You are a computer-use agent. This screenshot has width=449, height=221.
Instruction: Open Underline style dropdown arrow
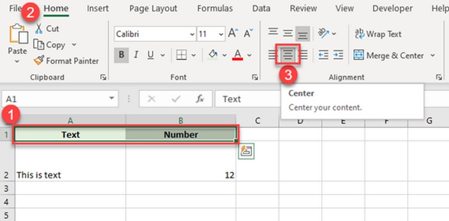pyautogui.click(x=163, y=55)
